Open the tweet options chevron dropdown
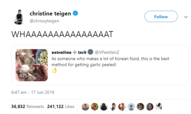 tap(186, 17)
